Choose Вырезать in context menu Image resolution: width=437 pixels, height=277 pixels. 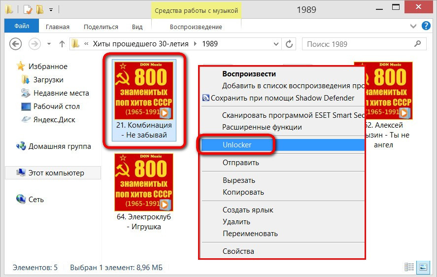pos(239,180)
